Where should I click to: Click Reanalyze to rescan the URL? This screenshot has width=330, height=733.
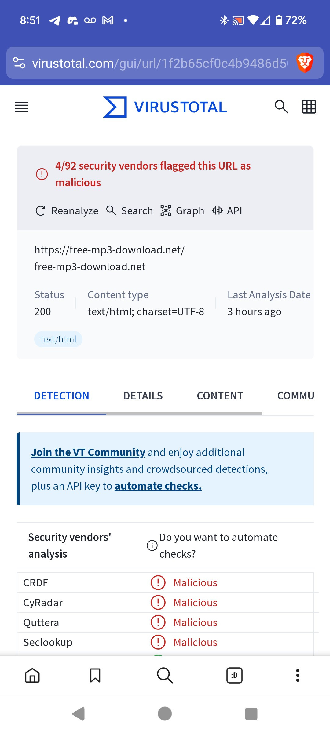click(x=67, y=211)
